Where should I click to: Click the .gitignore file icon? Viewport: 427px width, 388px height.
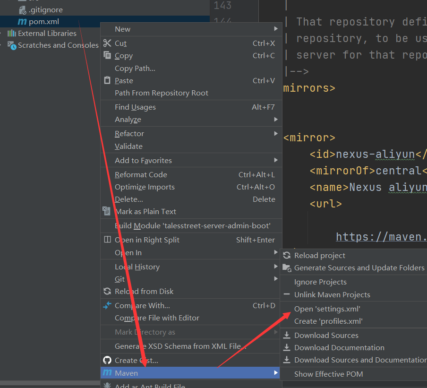click(x=23, y=10)
